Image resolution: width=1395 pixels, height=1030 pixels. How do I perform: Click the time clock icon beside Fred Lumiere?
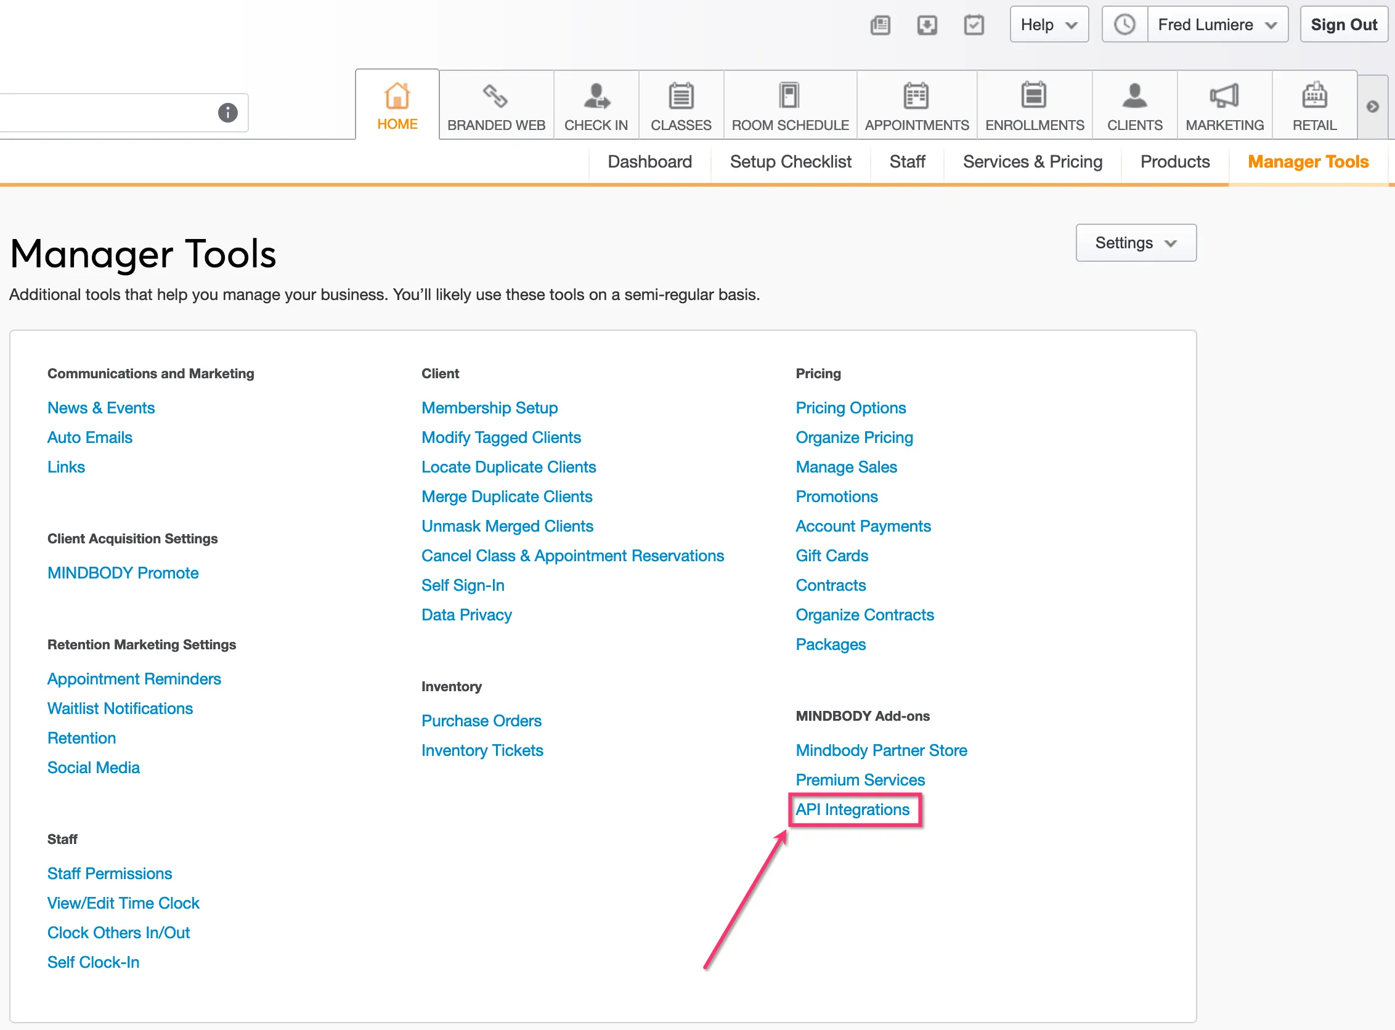pos(1125,25)
